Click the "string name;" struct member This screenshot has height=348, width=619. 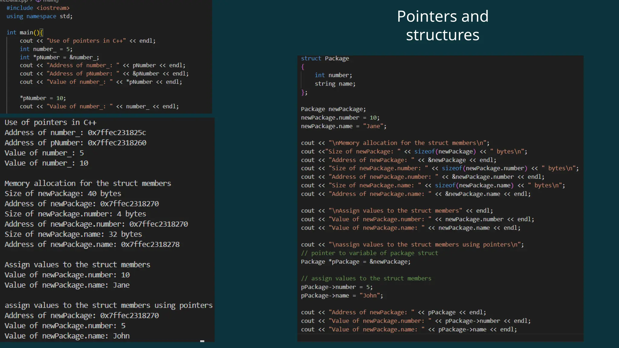[335, 84]
